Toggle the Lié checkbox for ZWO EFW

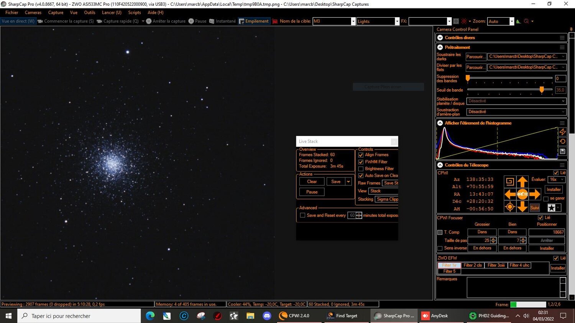[556, 258]
